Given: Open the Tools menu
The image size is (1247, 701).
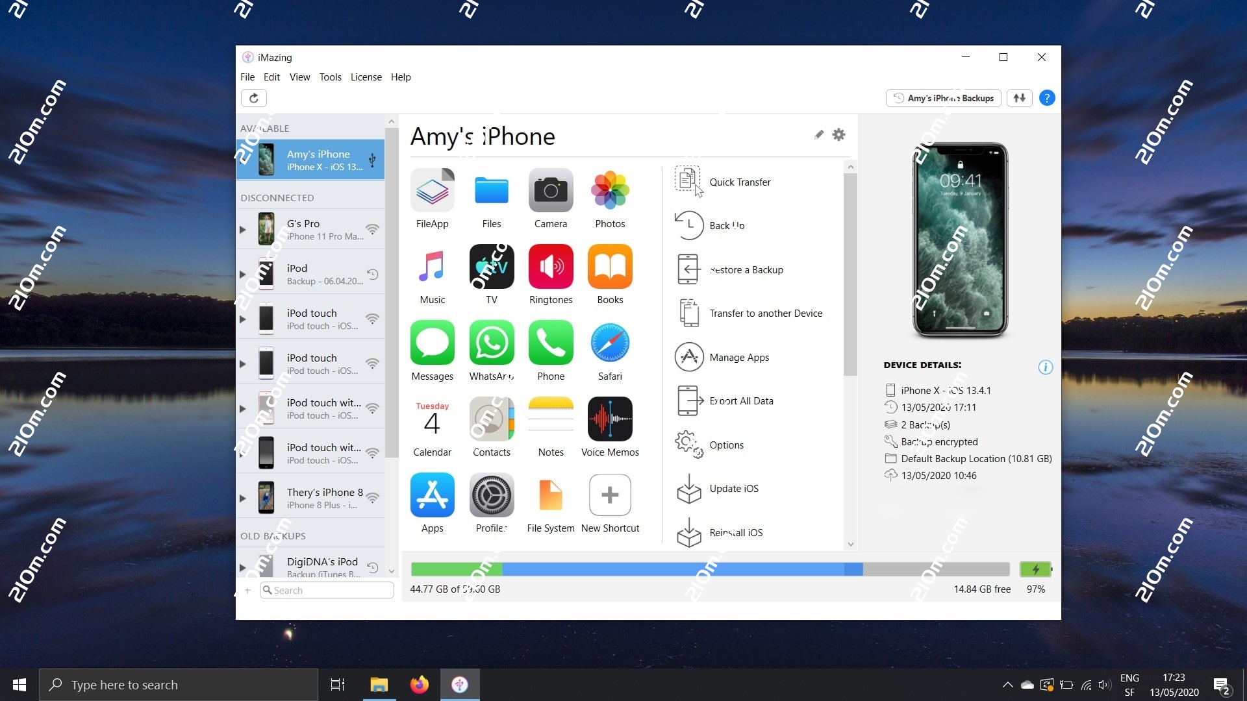Looking at the screenshot, I should 330,77.
